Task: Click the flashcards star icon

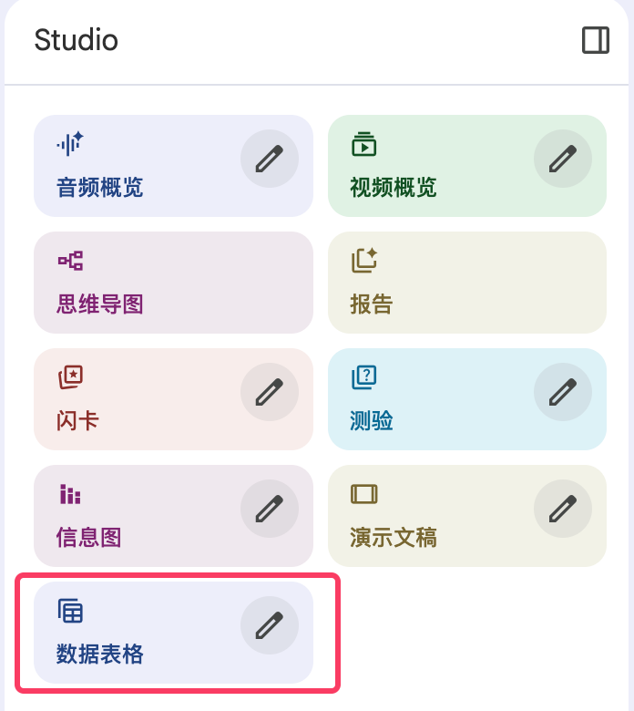Action: point(70,376)
